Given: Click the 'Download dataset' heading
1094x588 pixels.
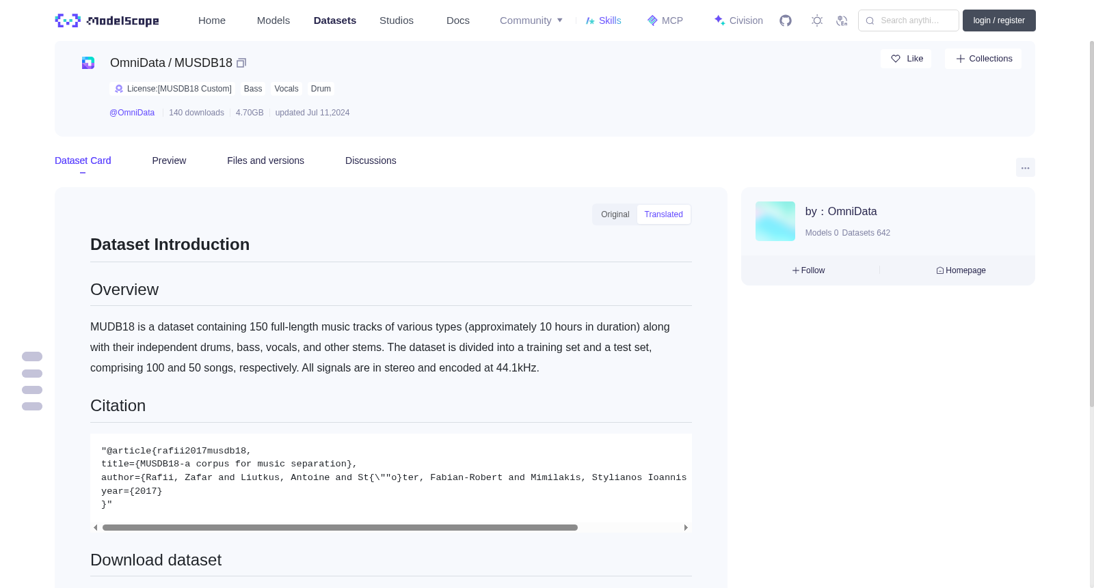Looking at the screenshot, I should click(156, 560).
